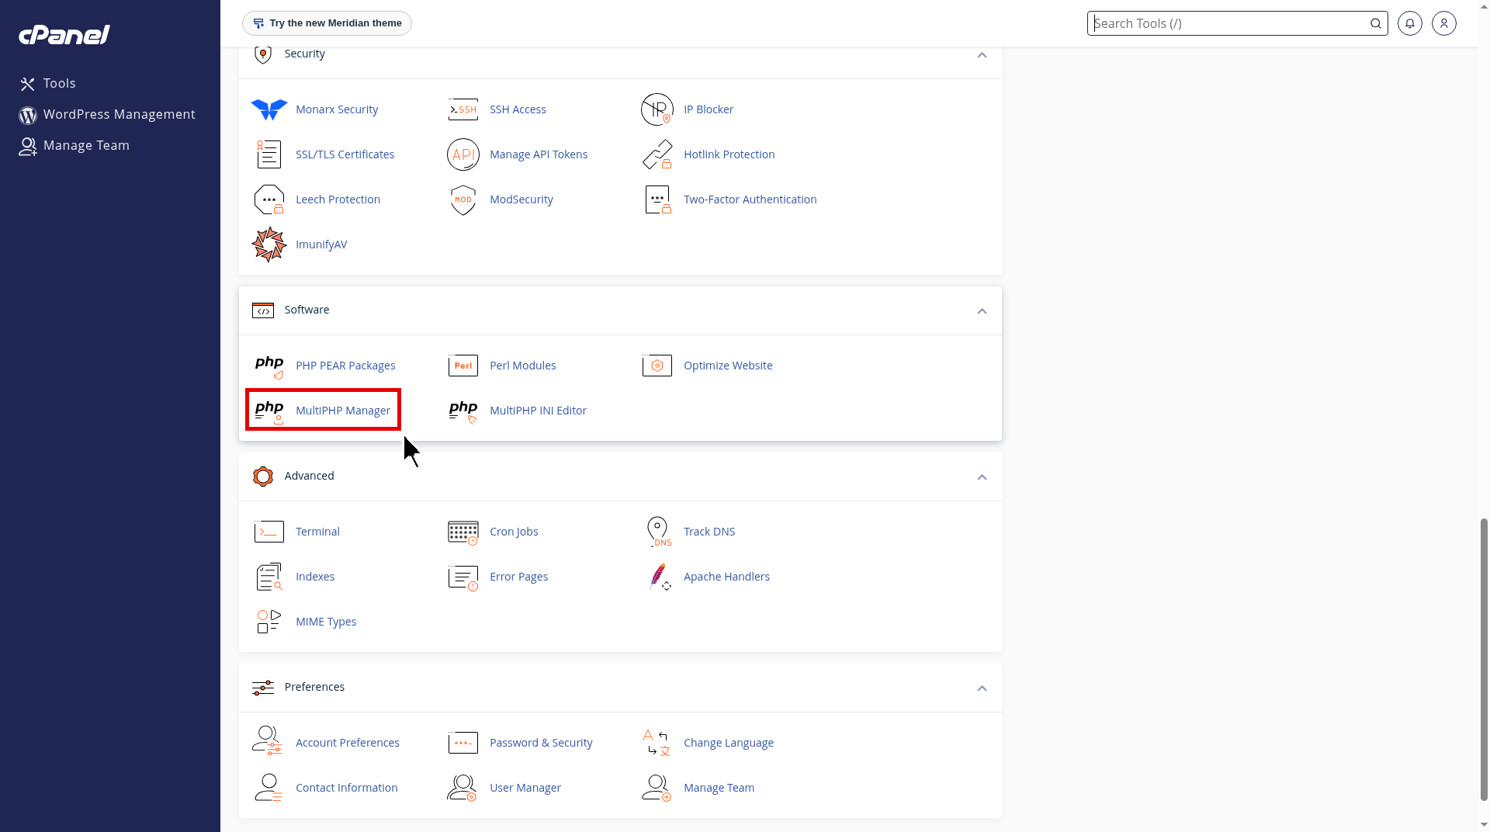Open the user account menu icon
Image resolution: width=1490 pixels, height=832 pixels.
click(x=1444, y=23)
